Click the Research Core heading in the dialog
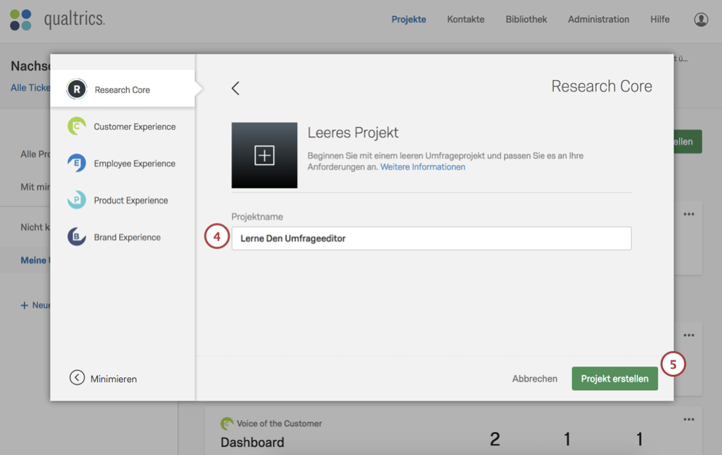The image size is (722, 455). click(602, 86)
